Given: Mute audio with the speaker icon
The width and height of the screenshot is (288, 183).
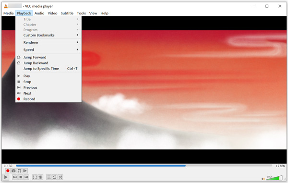Looking at the screenshot, I should 263,179.
